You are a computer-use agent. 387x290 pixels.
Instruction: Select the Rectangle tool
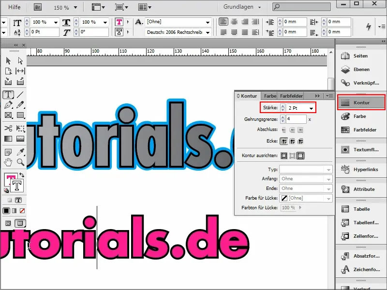(20, 115)
